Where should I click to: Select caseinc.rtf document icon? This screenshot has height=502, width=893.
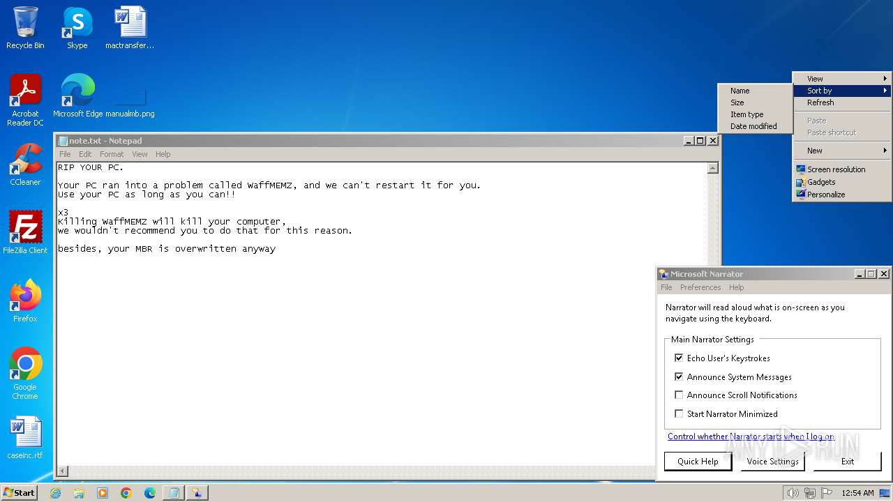(x=25, y=438)
